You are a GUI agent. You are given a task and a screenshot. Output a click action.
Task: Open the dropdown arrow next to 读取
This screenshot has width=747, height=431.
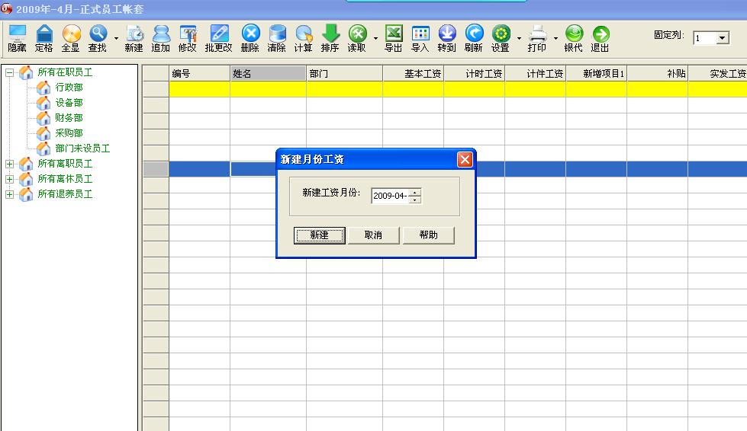375,38
